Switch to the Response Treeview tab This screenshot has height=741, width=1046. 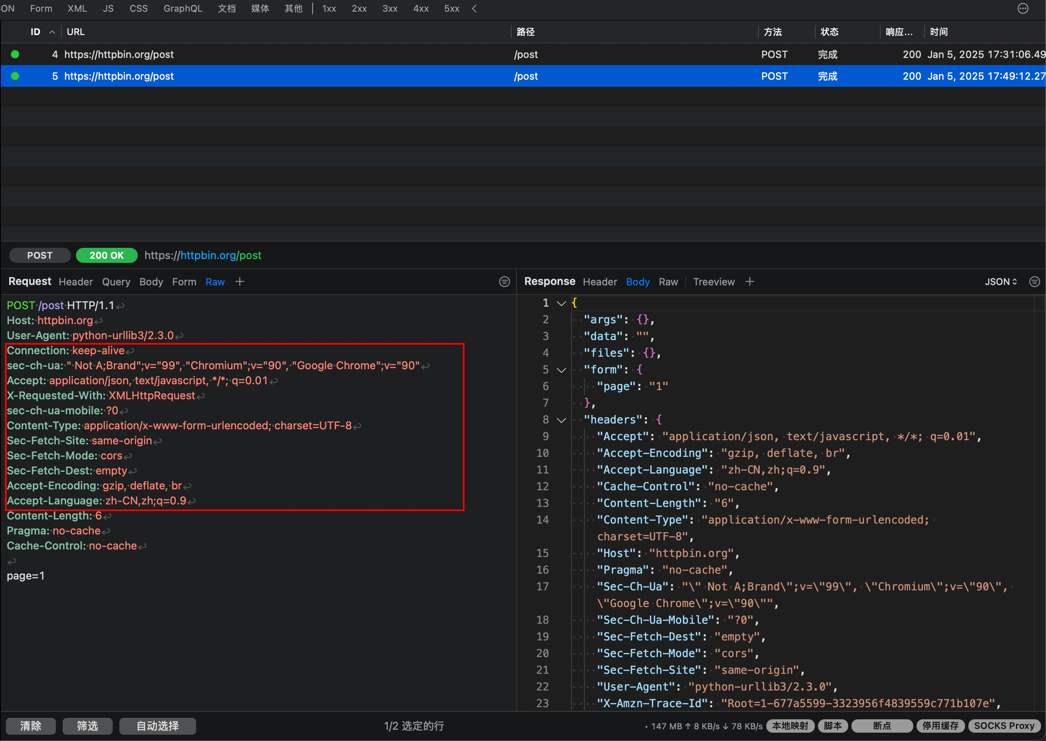point(713,282)
